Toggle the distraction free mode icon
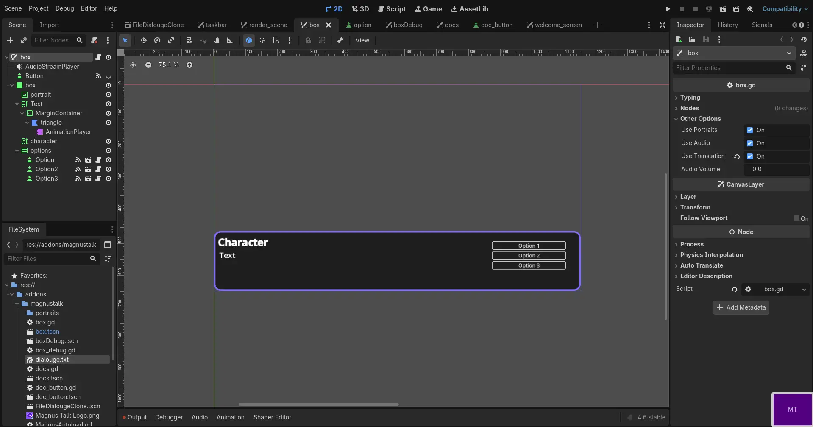This screenshot has height=427, width=813. coord(663,25)
